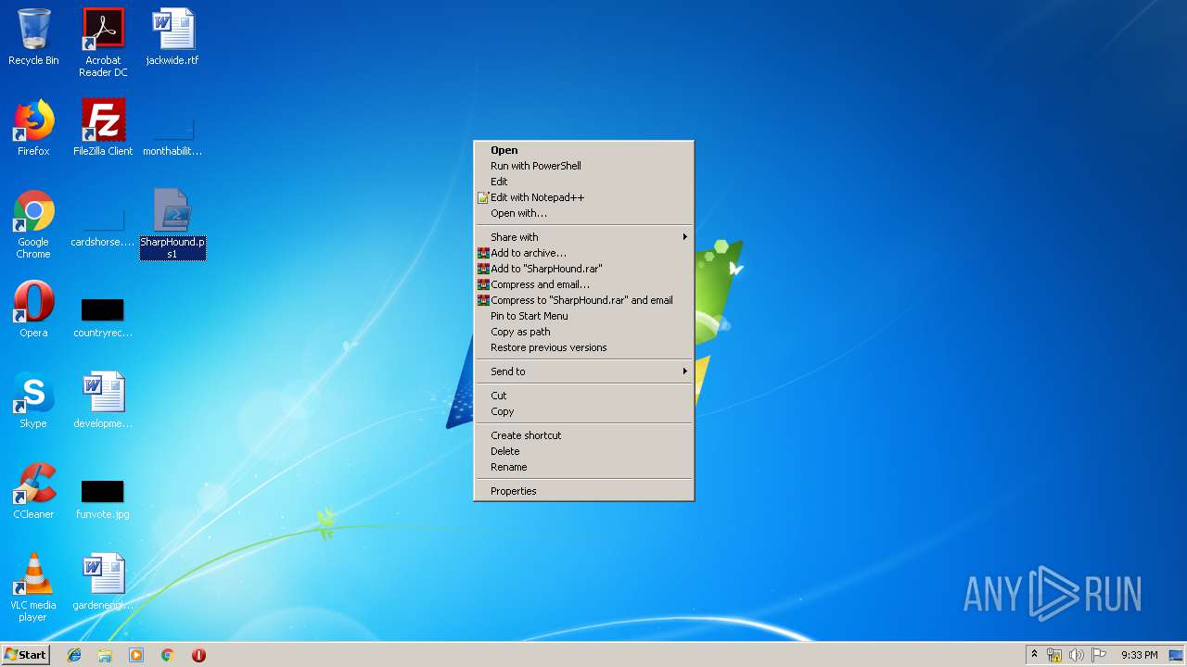Image resolution: width=1187 pixels, height=667 pixels.
Task: Select the VLC media player shortcut
Action: coord(33,587)
